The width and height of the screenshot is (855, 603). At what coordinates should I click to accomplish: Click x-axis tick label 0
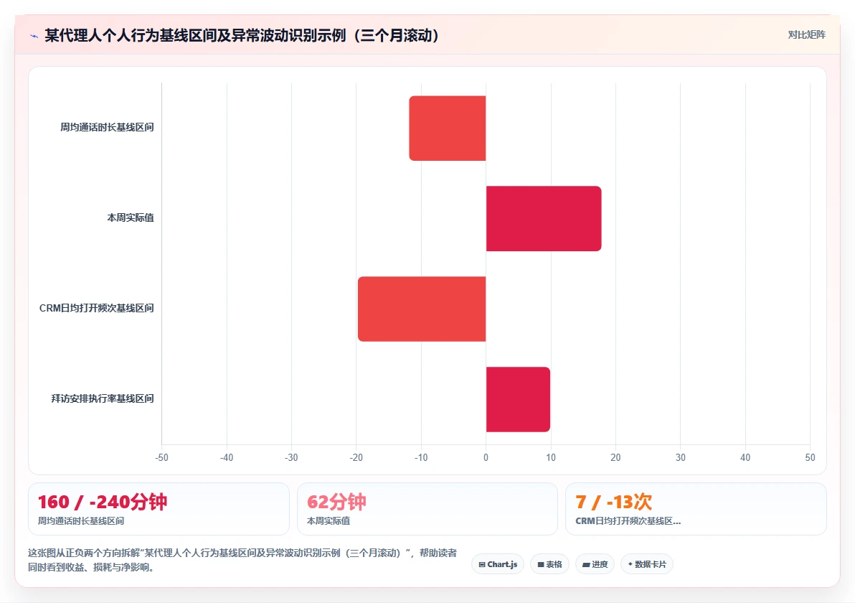coord(486,457)
